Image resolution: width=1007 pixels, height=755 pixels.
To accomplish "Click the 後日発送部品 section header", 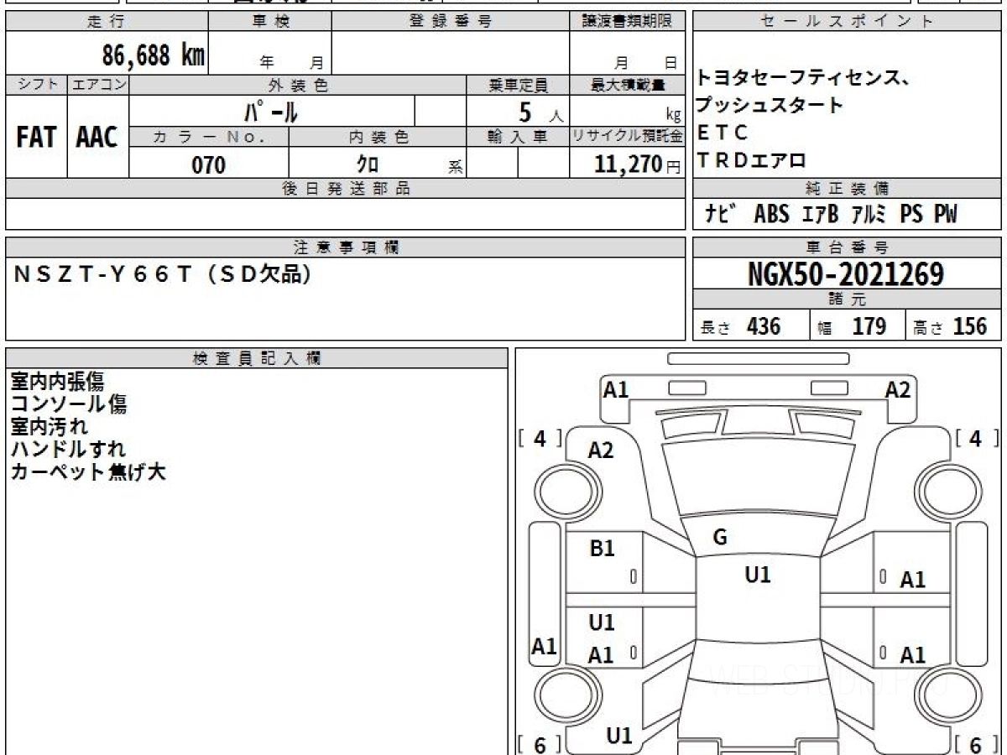I will coord(345,189).
